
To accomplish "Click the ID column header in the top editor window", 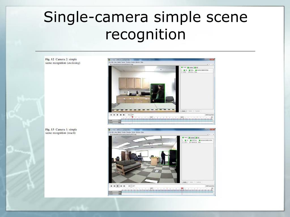I will [x=185, y=70].
